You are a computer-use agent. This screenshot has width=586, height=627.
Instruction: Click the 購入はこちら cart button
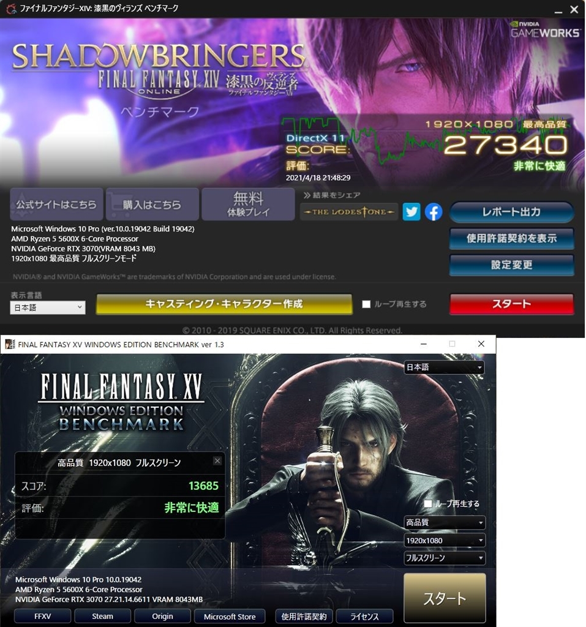pos(152,205)
